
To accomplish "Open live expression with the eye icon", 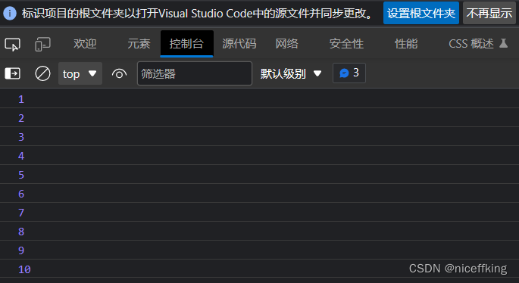I will tap(119, 73).
